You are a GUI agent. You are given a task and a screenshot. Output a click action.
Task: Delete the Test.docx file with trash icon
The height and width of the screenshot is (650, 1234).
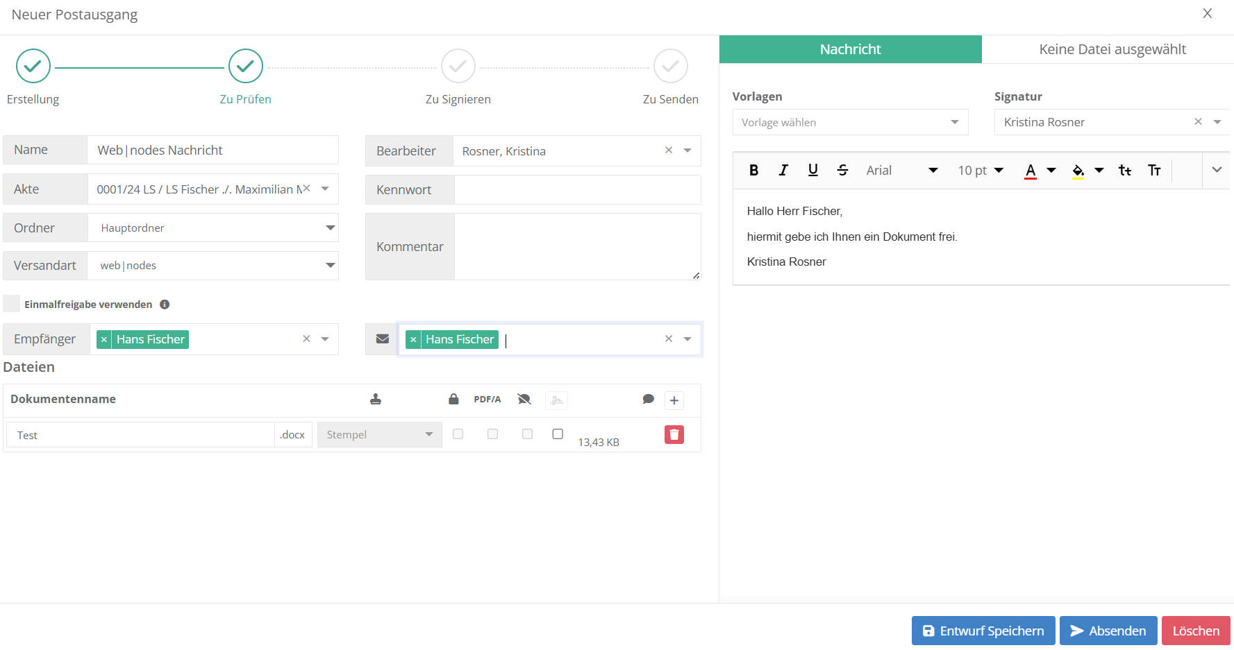pyautogui.click(x=674, y=435)
